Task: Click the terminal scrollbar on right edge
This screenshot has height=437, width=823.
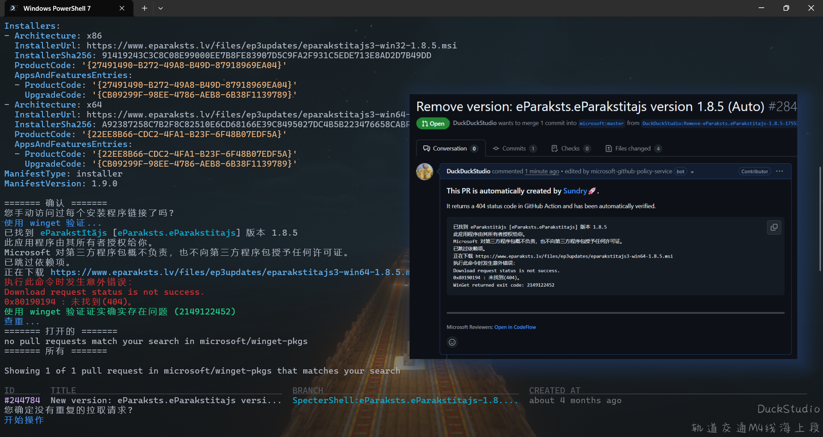Action: tap(820, 218)
